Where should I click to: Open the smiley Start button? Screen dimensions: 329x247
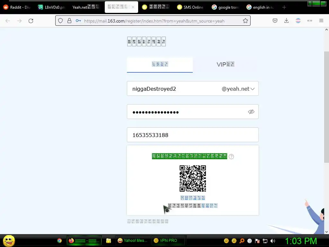pyautogui.click(x=9, y=241)
